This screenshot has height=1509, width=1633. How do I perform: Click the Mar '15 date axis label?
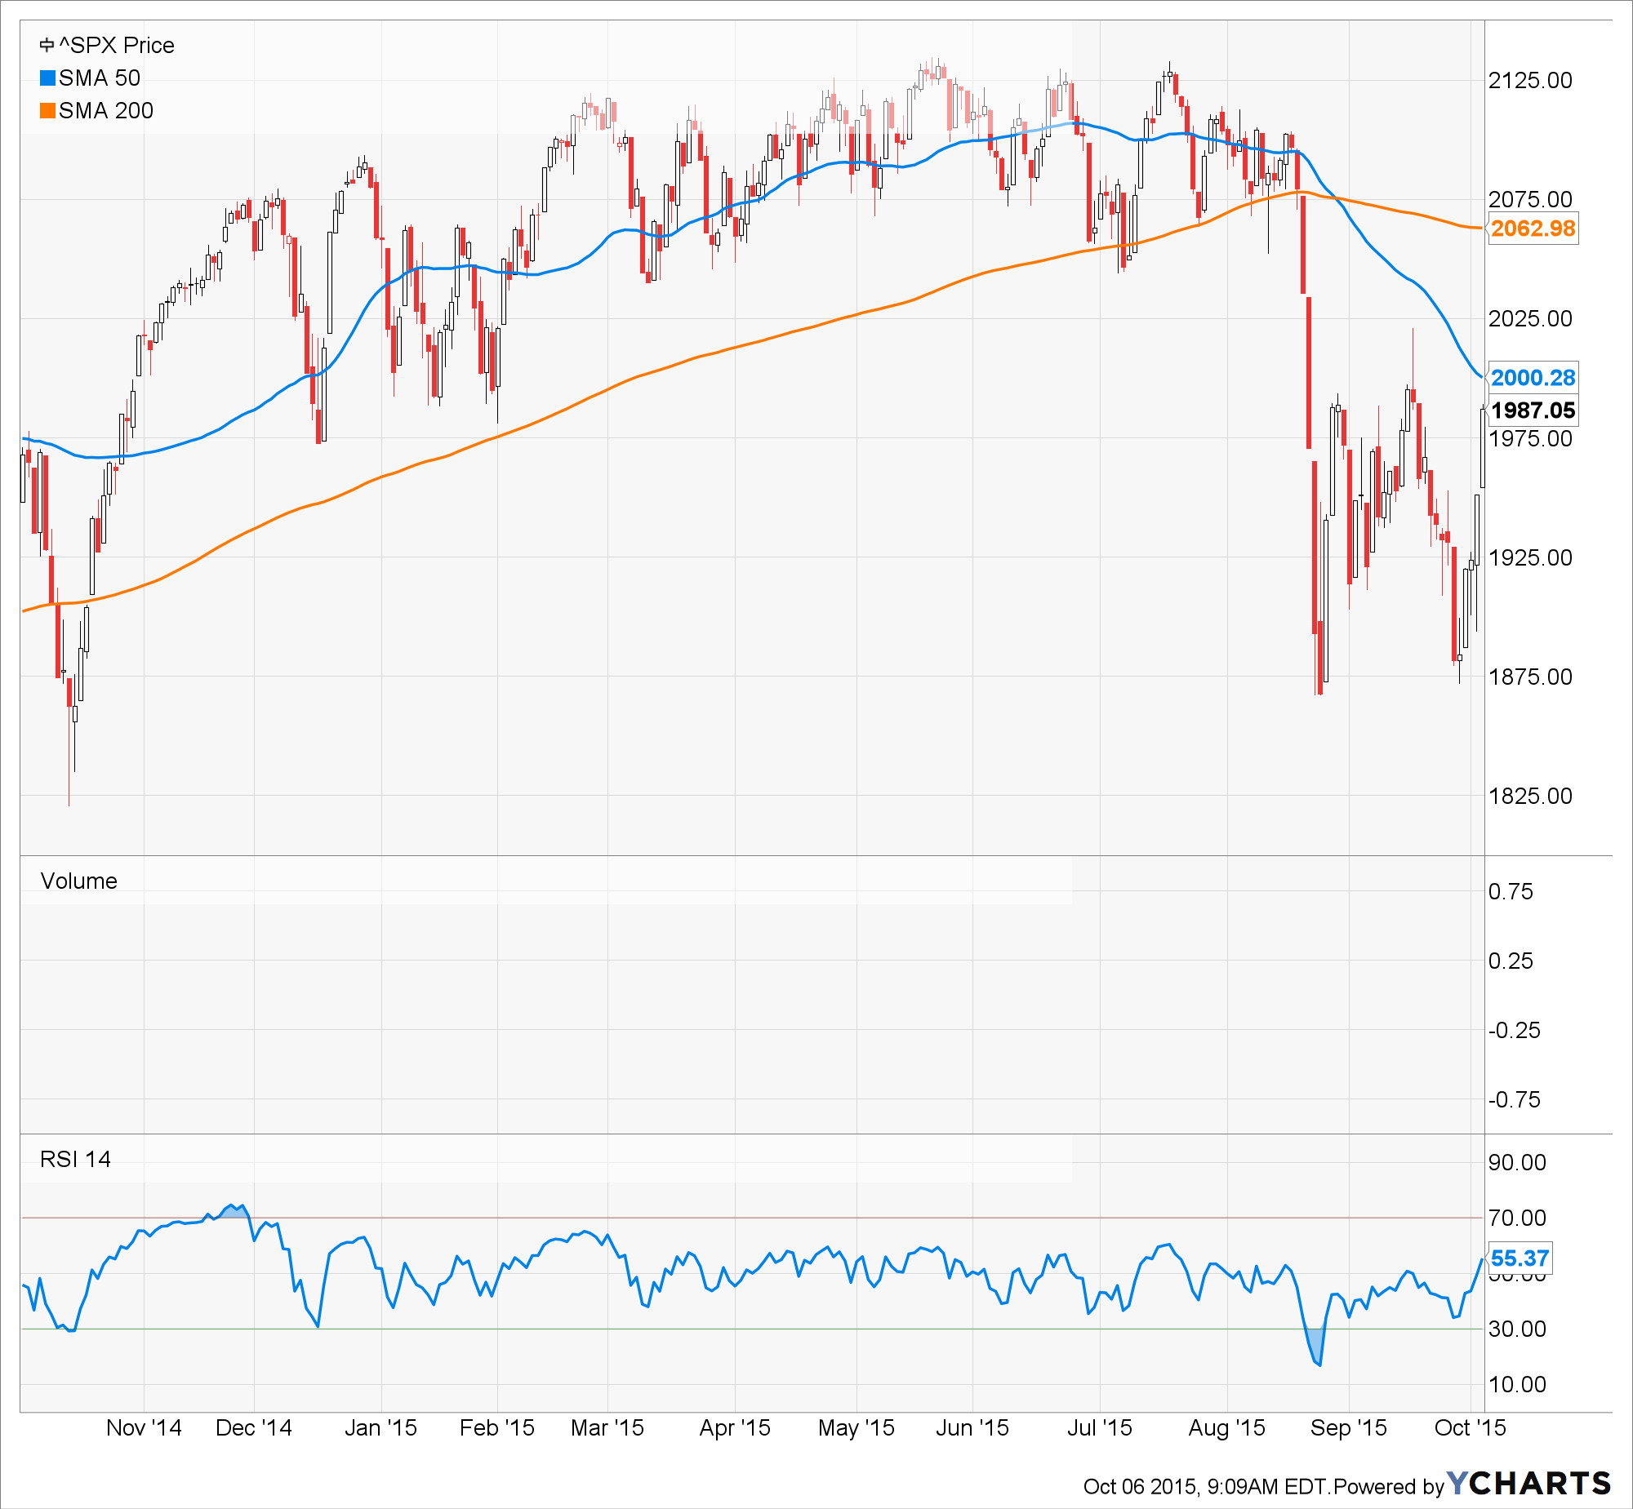(607, 1428)
